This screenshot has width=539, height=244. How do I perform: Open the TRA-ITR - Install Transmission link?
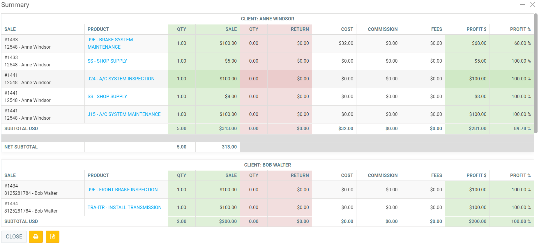pos(124,207)
